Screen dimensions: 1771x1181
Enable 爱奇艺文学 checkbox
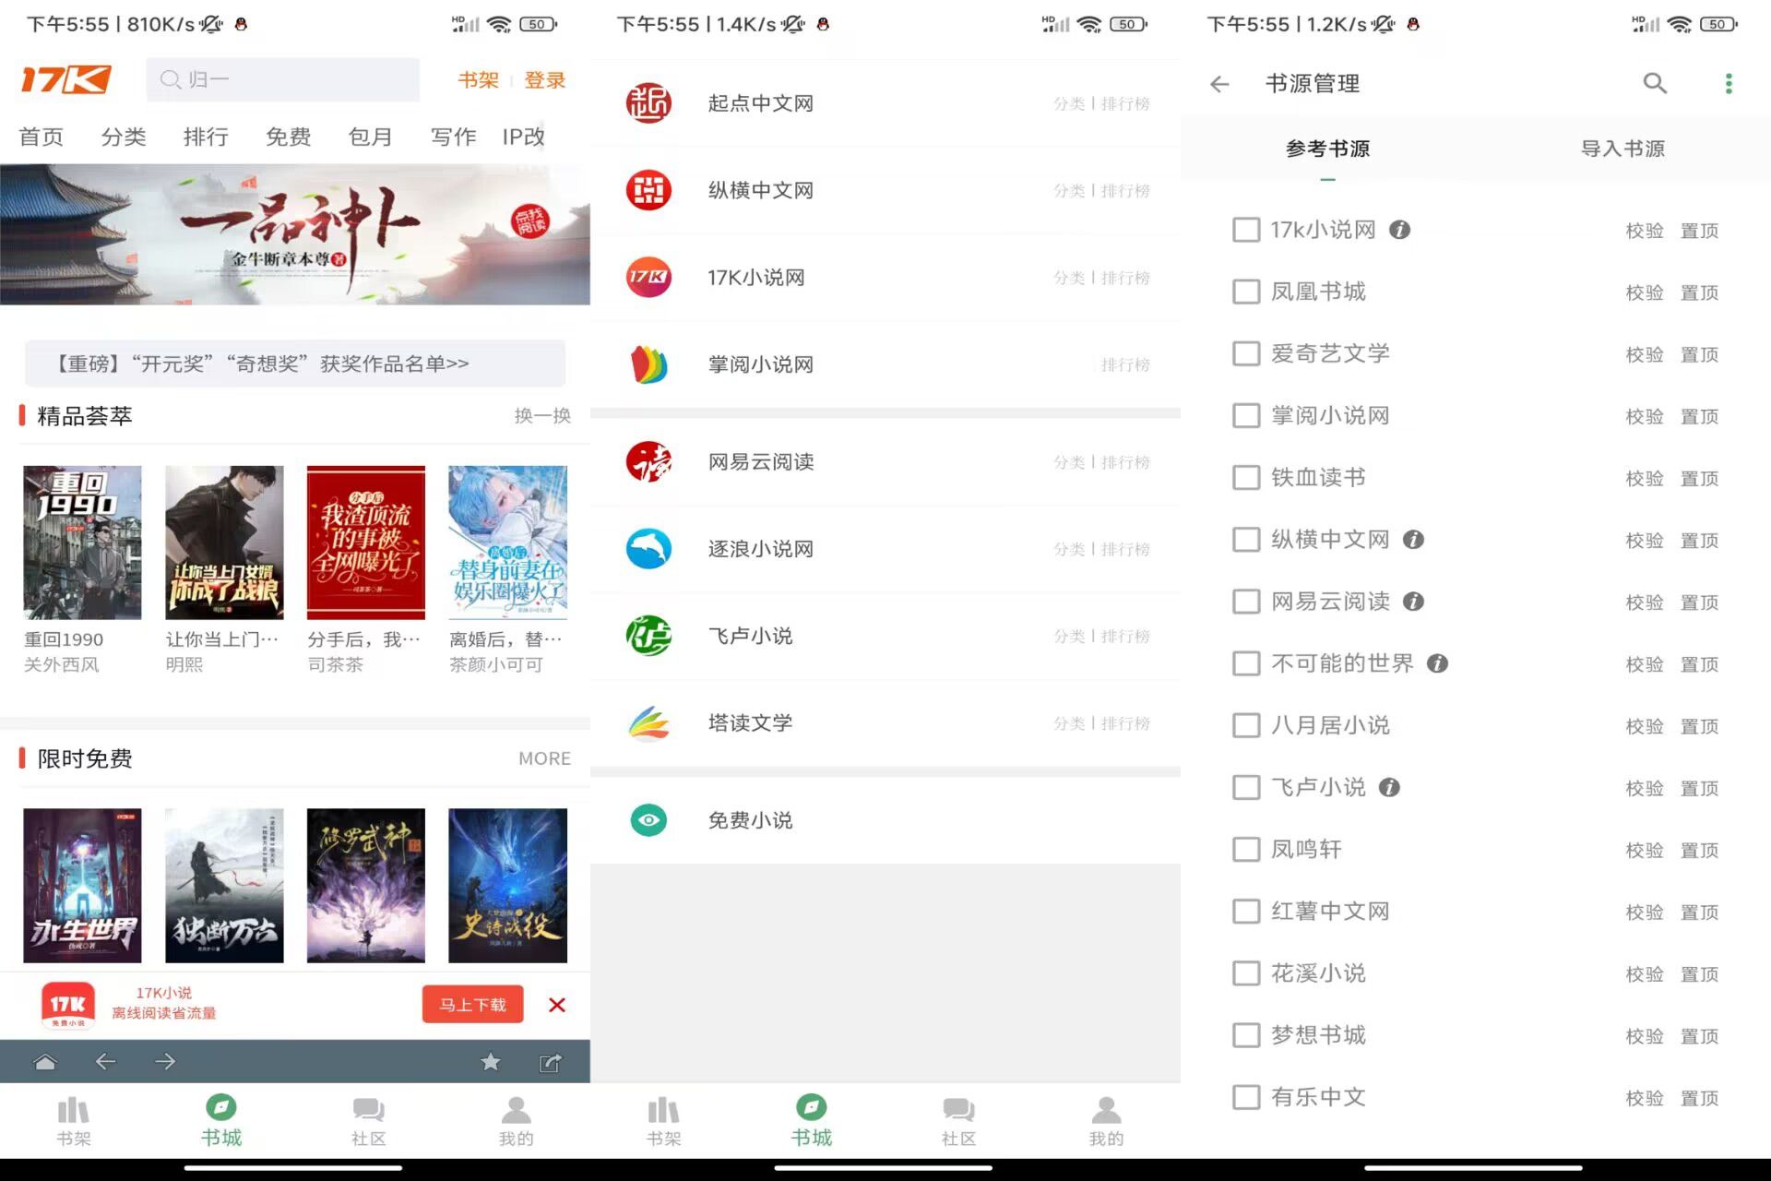pos(1246,353)
